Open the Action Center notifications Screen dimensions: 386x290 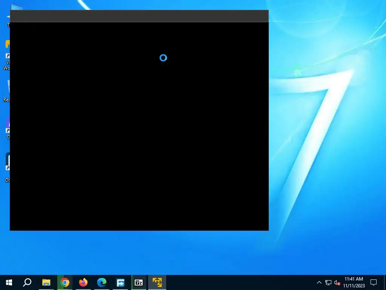point(374,282)
